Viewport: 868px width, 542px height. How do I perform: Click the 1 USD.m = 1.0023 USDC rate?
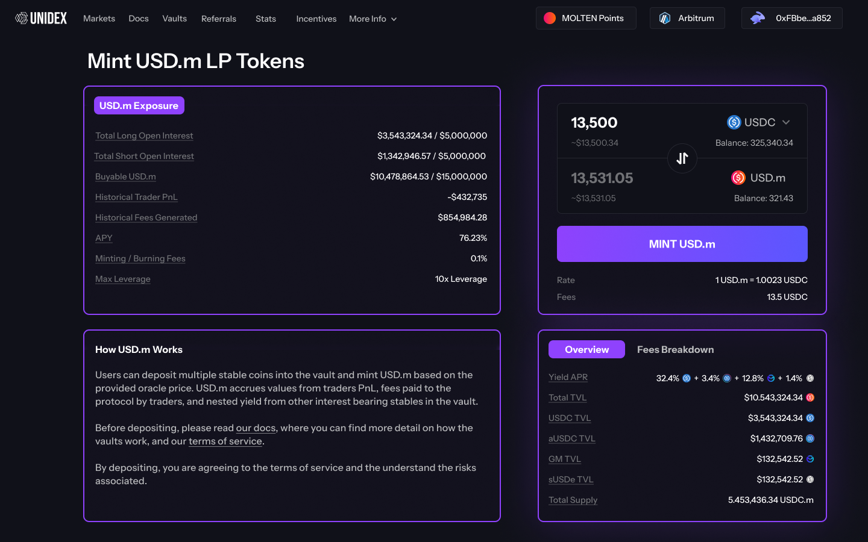pyautogui.click(x=761, y=280)
